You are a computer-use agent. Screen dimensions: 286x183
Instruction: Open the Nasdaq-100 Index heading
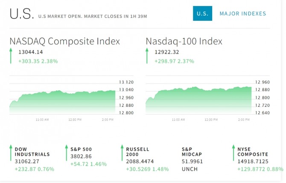point(184,41)
